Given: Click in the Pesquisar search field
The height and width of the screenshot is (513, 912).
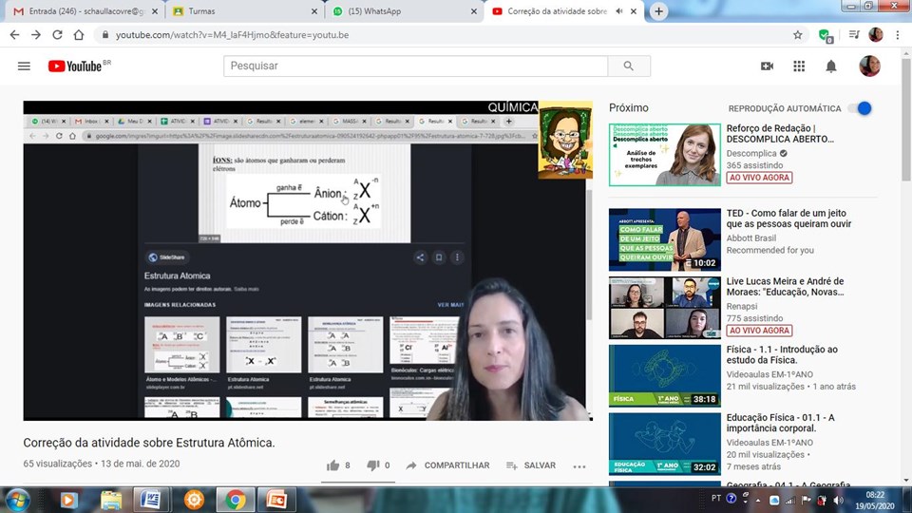Looking at the screenshot, I should [415, 66].
